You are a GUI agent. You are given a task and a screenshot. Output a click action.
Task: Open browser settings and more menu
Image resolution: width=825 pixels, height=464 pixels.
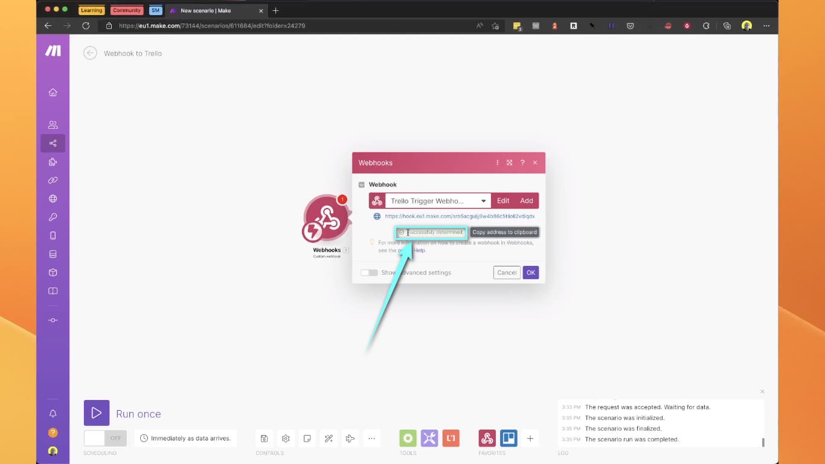point(766,26)
